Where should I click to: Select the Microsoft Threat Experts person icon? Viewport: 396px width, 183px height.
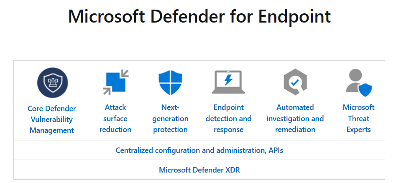(358, 82)
